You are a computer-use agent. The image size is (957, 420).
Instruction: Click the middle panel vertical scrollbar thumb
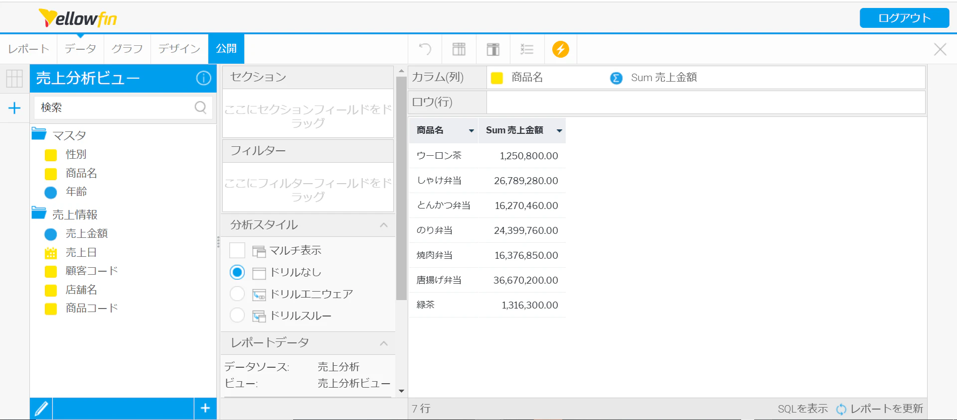pos(401,188)
